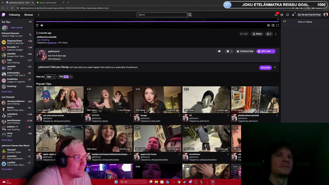The width and height of the screenshot is (329, 185).
Task: Switch to the Kick Streaming browser tab
Action: click(x=50, y=3)
